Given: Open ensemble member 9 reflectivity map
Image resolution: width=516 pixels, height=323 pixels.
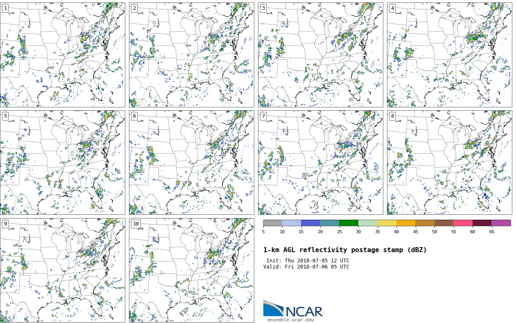Looking at the screenshot, I should (62, 270).
